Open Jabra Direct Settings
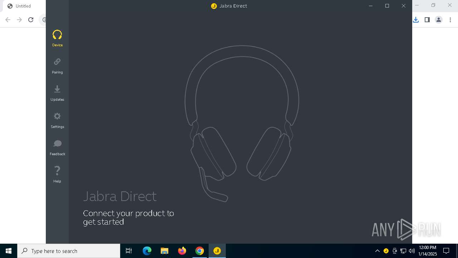 tap(57, 120)
